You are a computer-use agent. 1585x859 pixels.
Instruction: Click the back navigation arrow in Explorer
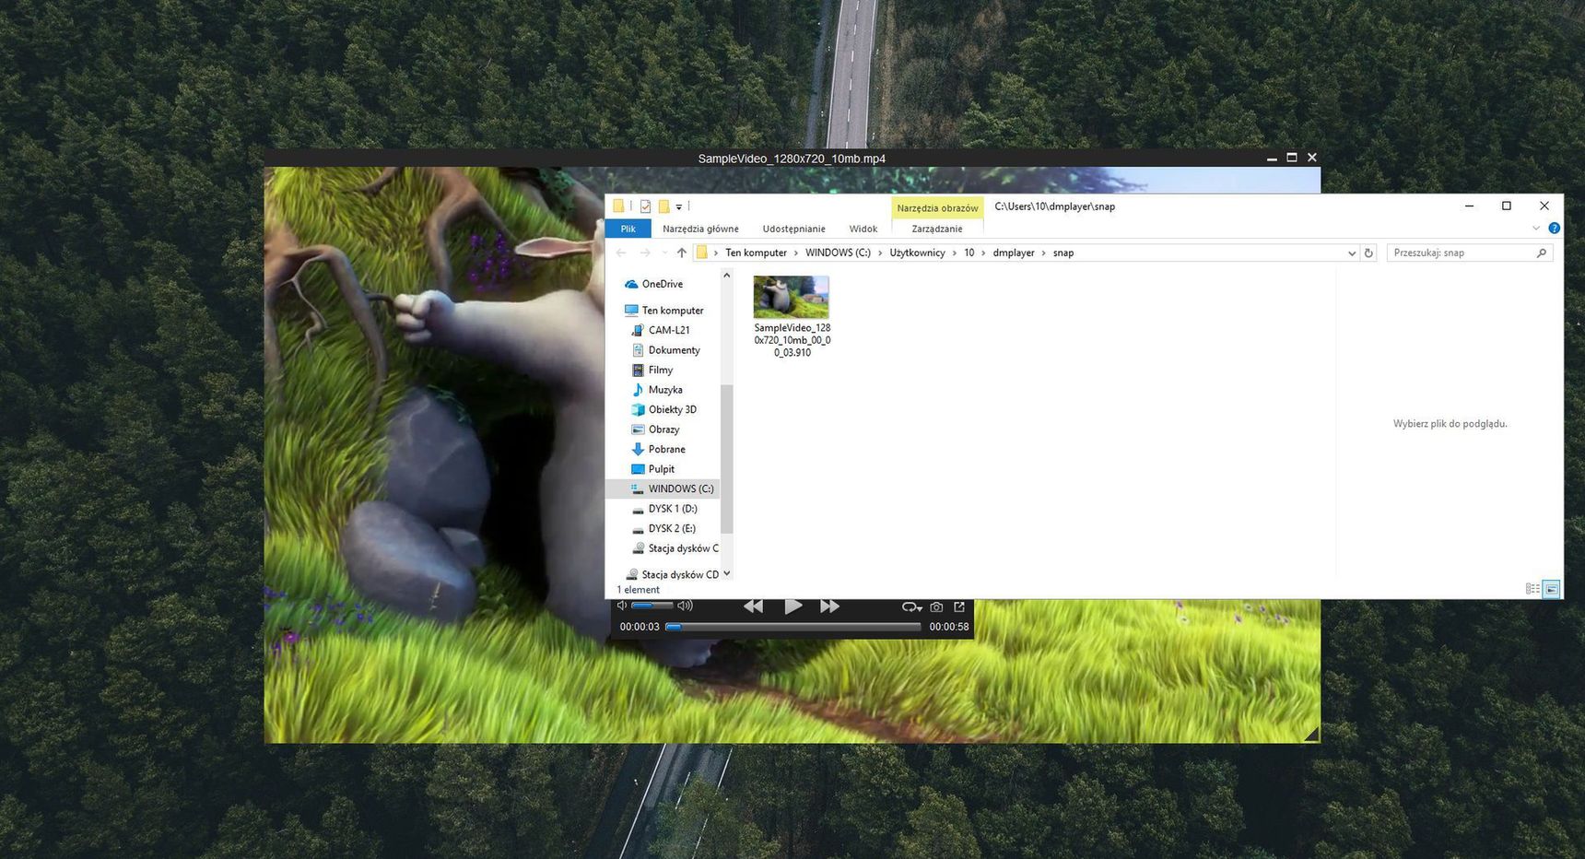(621, 253)
